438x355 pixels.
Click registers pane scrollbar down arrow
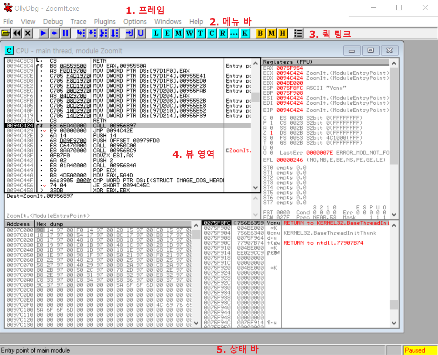point(394,215)
